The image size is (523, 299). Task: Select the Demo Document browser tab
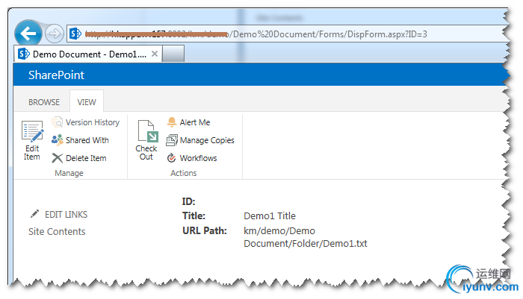click(x=88, y=54)
